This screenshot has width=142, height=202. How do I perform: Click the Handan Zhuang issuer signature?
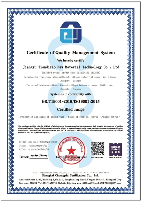pyautogui.click(x=39, y=156)
